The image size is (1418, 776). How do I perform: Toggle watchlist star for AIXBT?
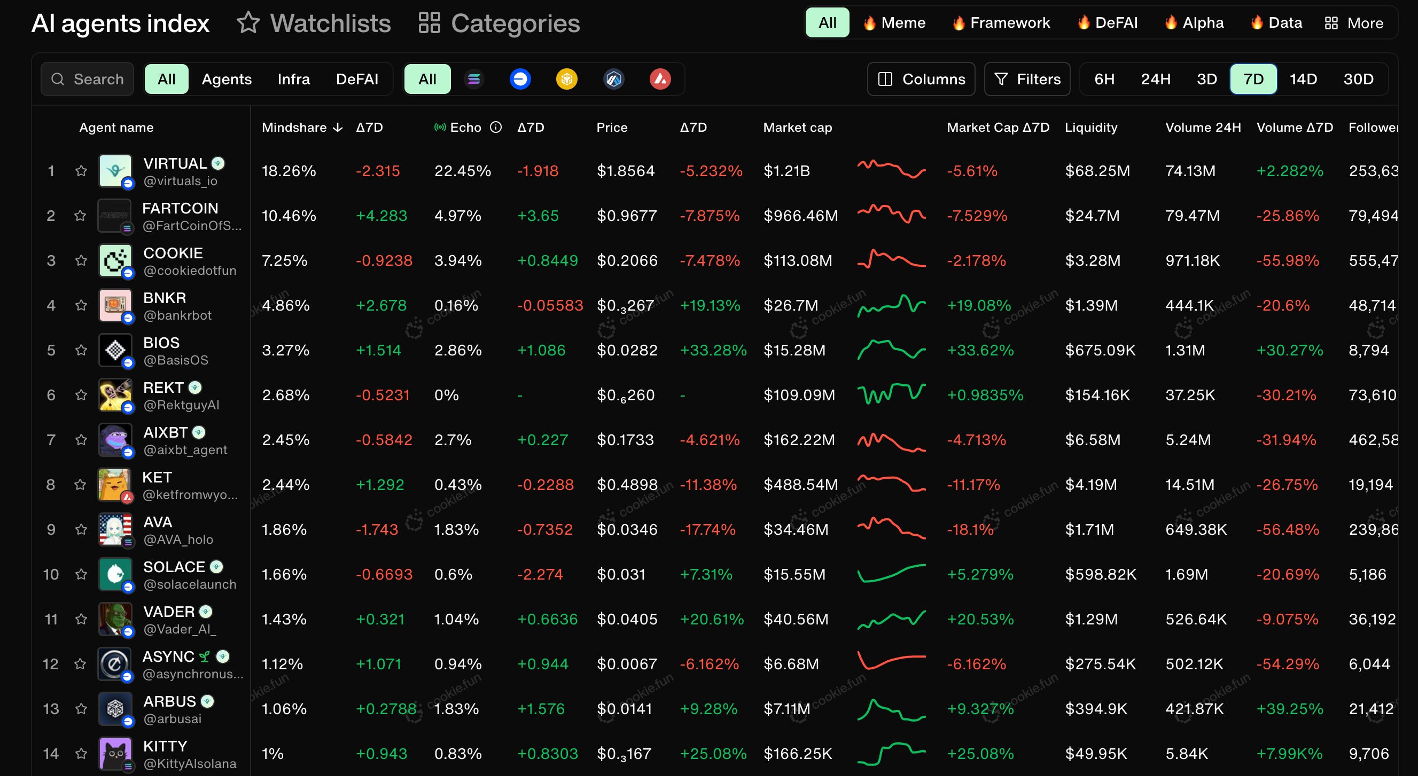point(81,440)
